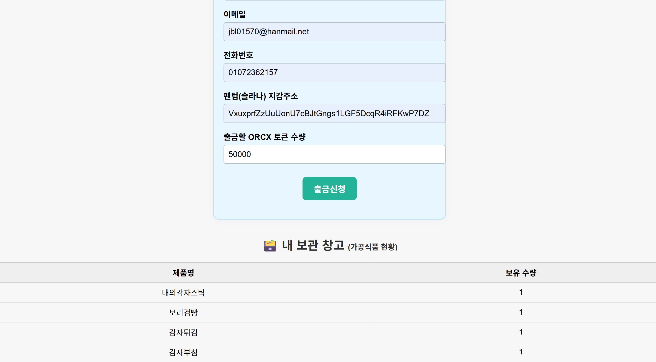Click the 이메일 field label
The width and height of the screenshot is (656, 362).
point(234,14)
